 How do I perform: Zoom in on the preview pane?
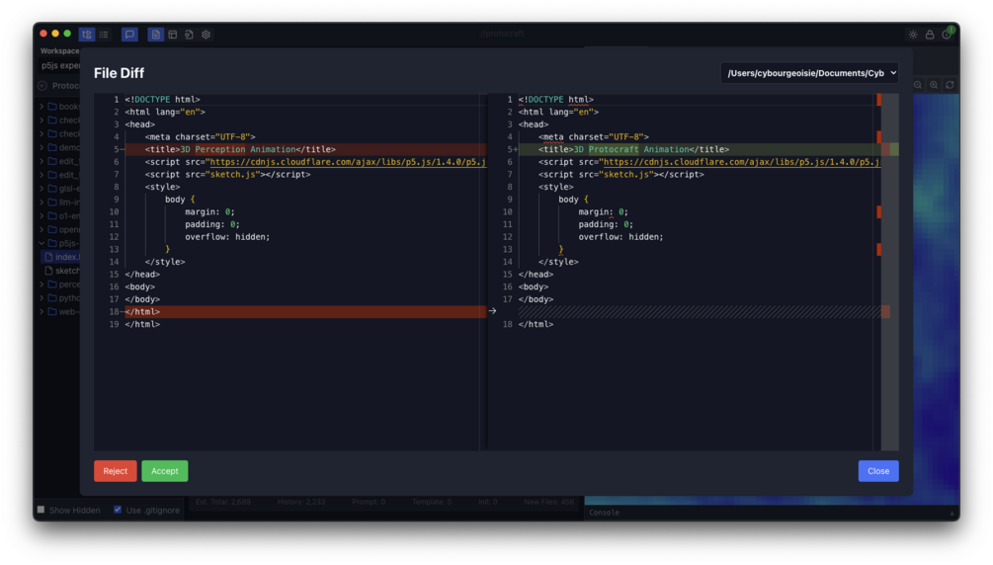coord(934,85)
